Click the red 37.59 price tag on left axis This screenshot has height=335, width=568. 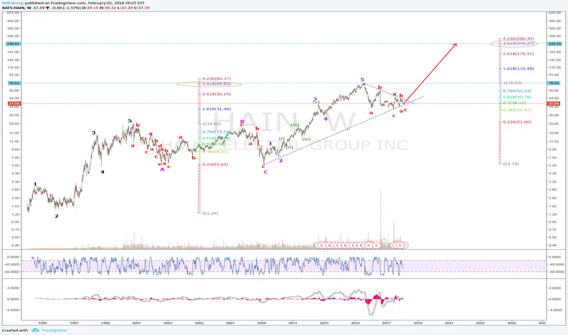(x=13, y=104)
